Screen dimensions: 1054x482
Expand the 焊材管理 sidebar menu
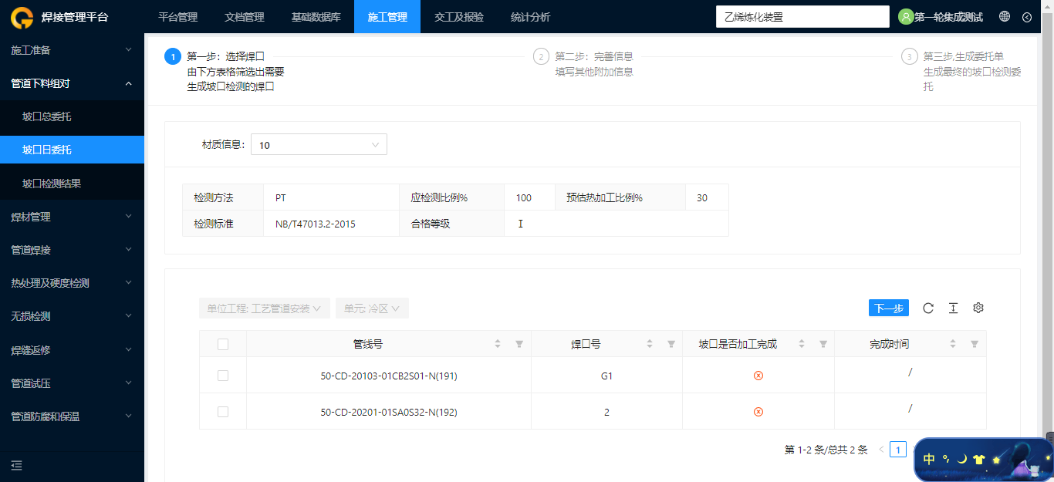(x=72, y=217)
